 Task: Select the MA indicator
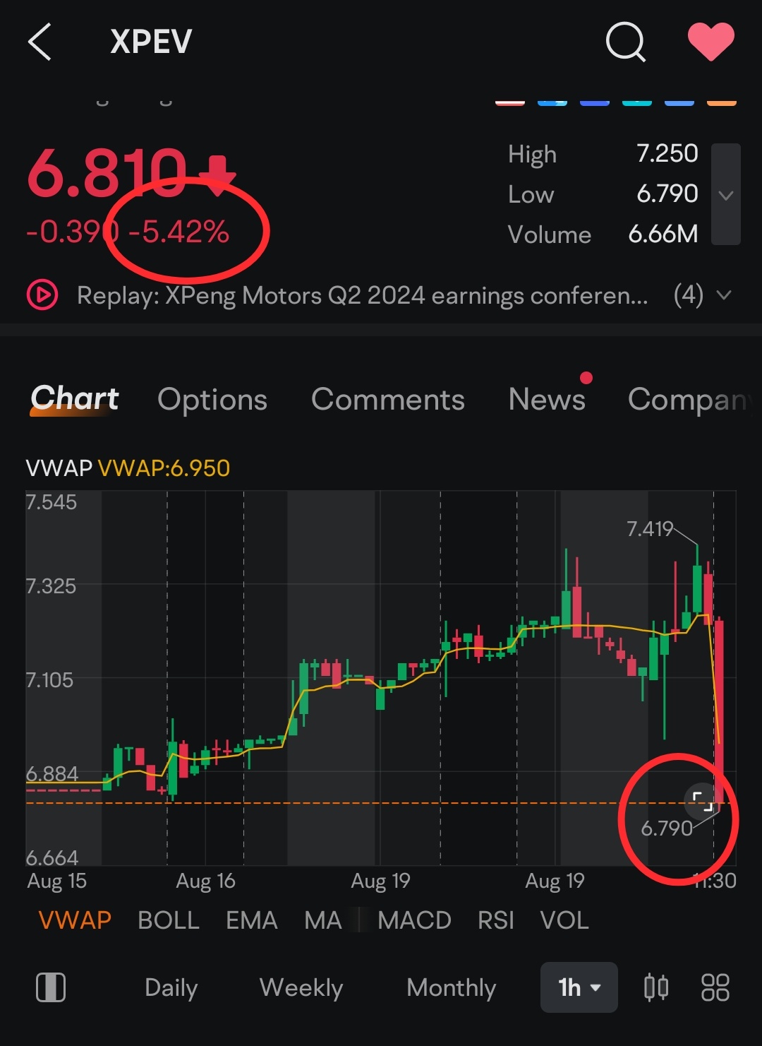tap(322, 920)
